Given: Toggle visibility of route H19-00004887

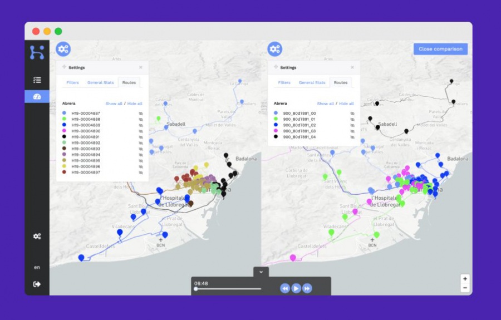Looking at the screenshot, I should click(x=141, y=114).
